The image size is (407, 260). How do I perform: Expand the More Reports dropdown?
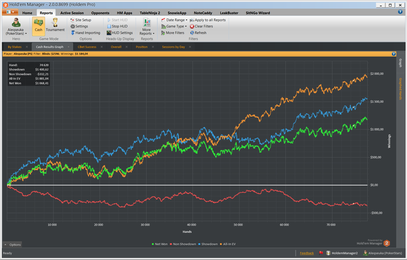point(147,27)
